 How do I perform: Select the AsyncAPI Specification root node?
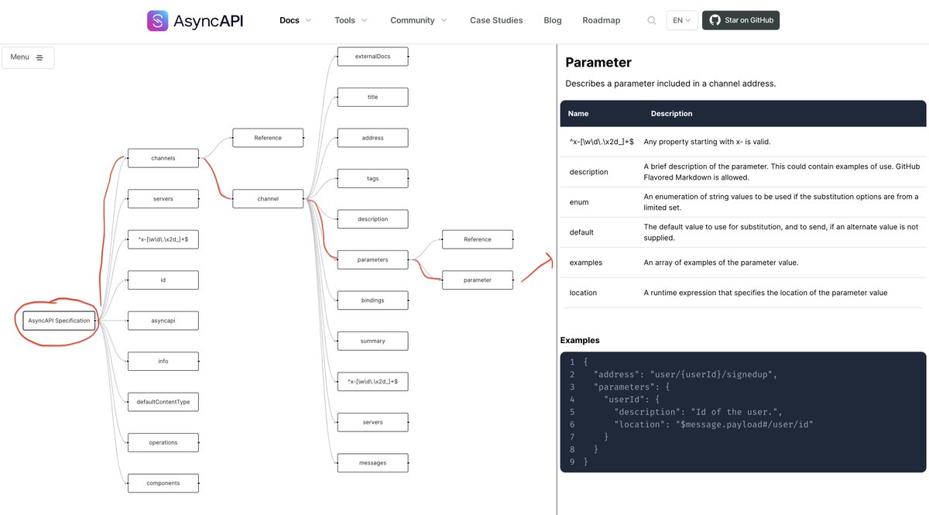point(59,321)
